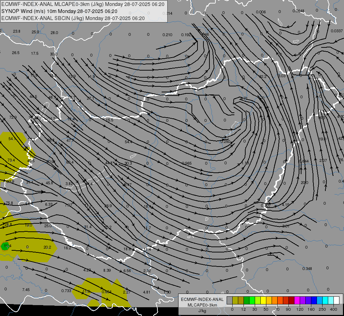Click the map value 73.4
This screenshot has height=316, width=344.
click(x=11, y=160)
